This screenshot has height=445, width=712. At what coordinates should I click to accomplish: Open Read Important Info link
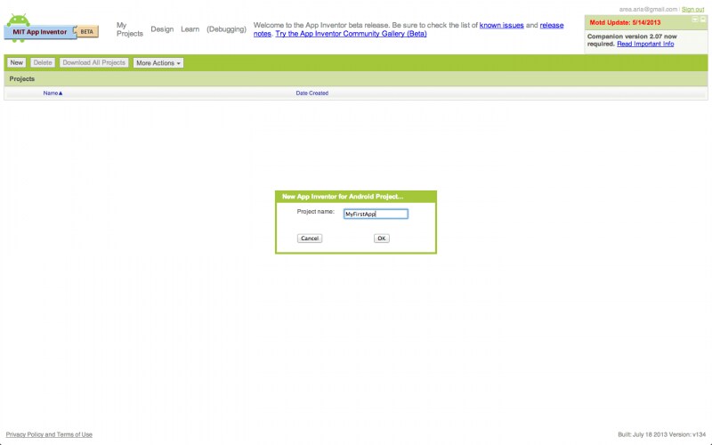point(645,44)
